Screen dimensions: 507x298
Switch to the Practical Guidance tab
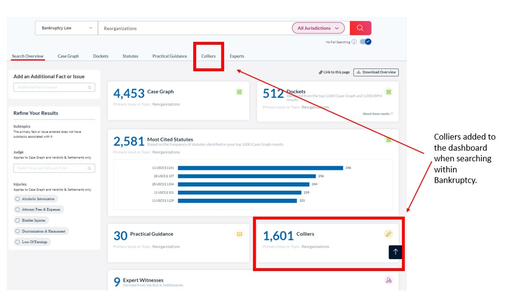tap(170, 56)
